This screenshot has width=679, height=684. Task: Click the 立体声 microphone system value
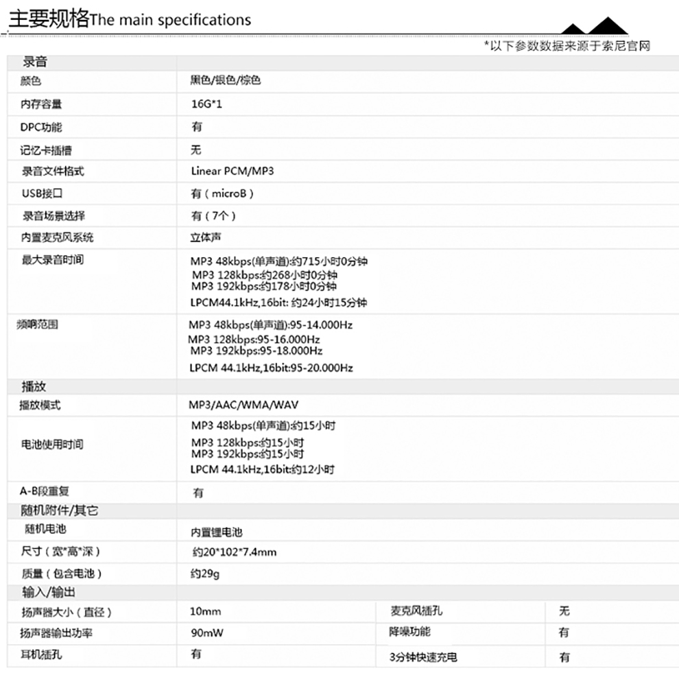pyautogui.click(x=206, y=237)
